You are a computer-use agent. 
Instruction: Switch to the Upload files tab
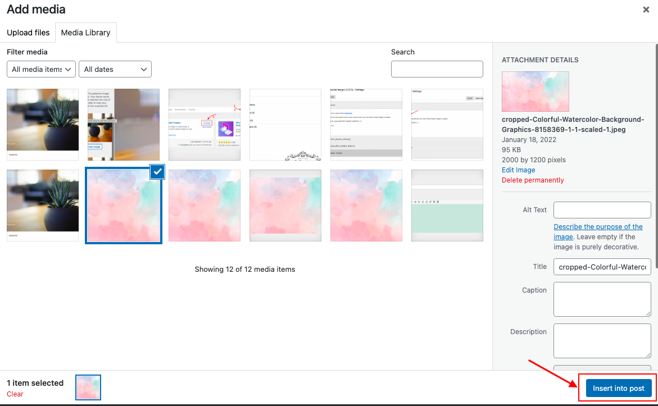(x=28, y=33)
